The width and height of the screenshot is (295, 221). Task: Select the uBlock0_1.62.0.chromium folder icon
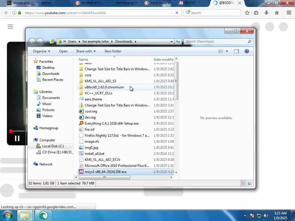(81, 87)
